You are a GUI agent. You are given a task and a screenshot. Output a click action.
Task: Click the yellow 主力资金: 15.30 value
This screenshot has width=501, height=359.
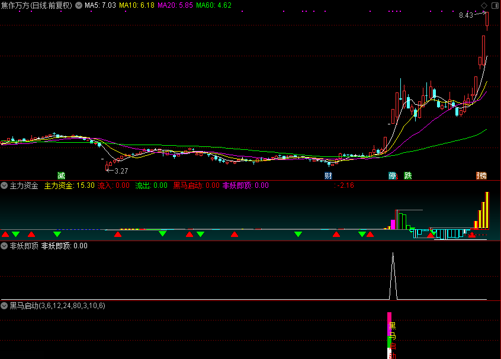coord(69,185)
